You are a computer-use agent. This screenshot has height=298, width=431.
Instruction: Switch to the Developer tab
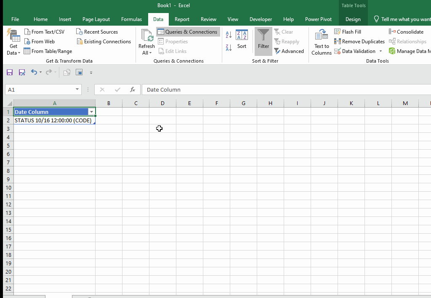(261, 19)
